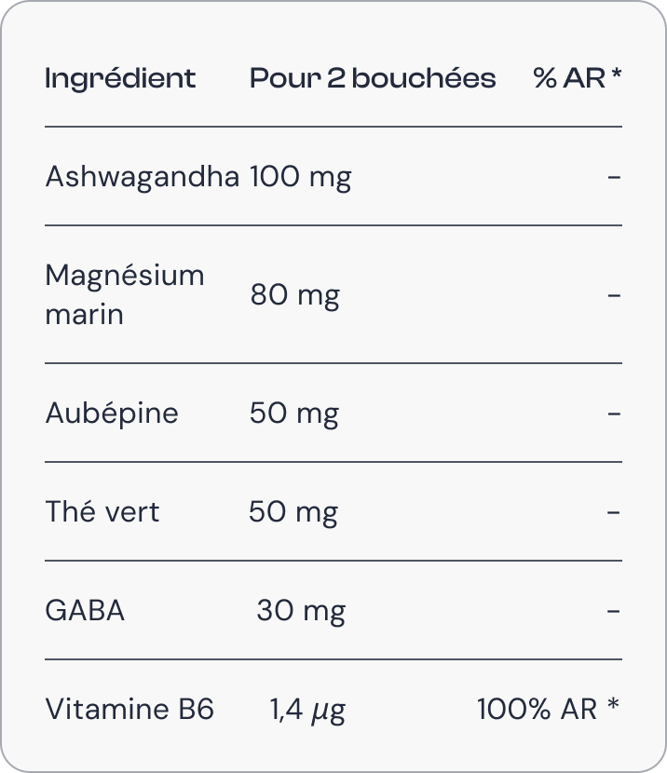
Task: Select the Thé vert ingredient
Action: coord(102,511)
